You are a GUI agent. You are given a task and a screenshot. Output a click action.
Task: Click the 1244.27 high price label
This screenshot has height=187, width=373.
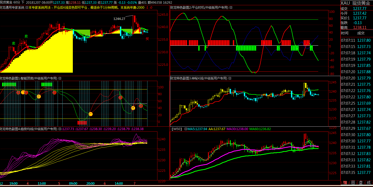coord(119,19)
